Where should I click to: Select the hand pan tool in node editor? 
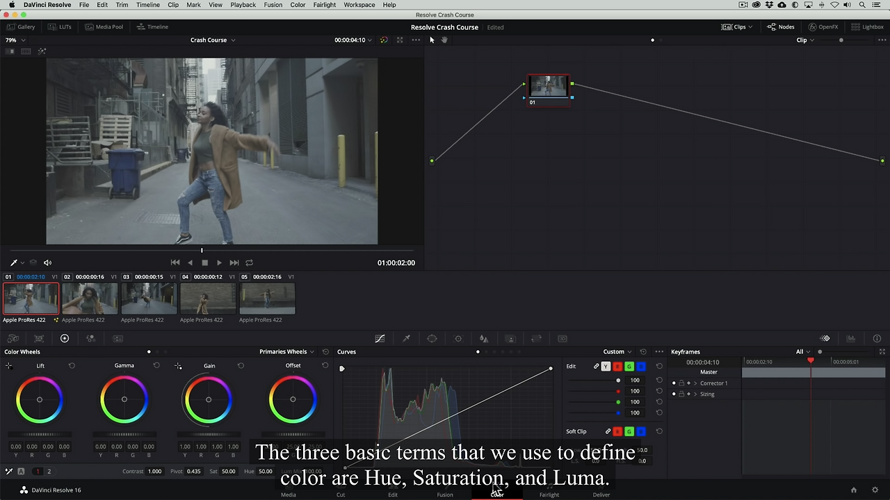[444, 40]
